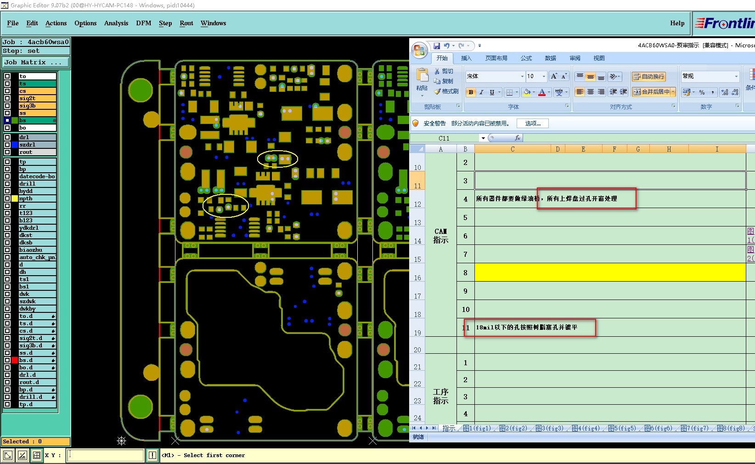
Task: Open the font name dropdown
Action: tap(522, 76)
